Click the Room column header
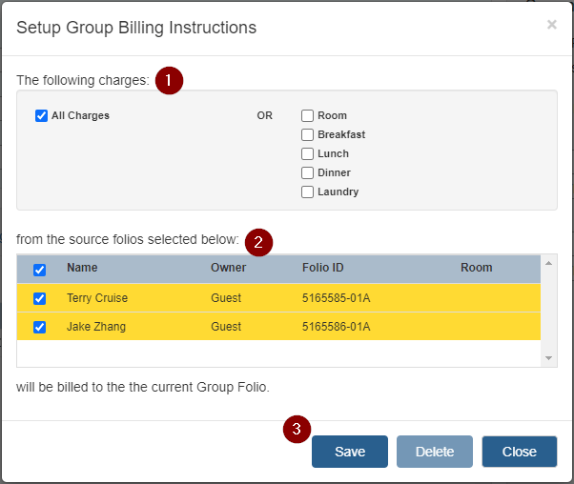This screenshot has height=484, width=574. point(476,268)
